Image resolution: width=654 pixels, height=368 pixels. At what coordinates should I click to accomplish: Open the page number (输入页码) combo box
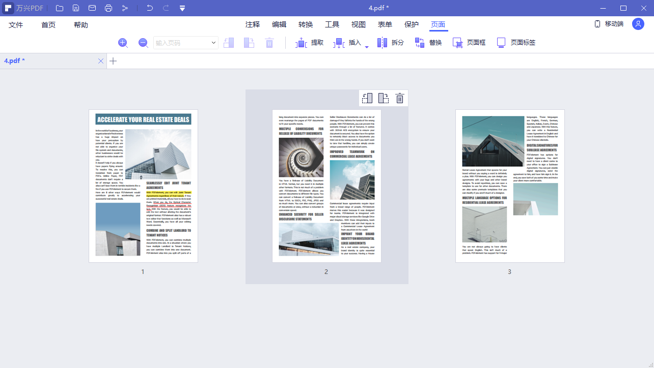coord(186,43)
